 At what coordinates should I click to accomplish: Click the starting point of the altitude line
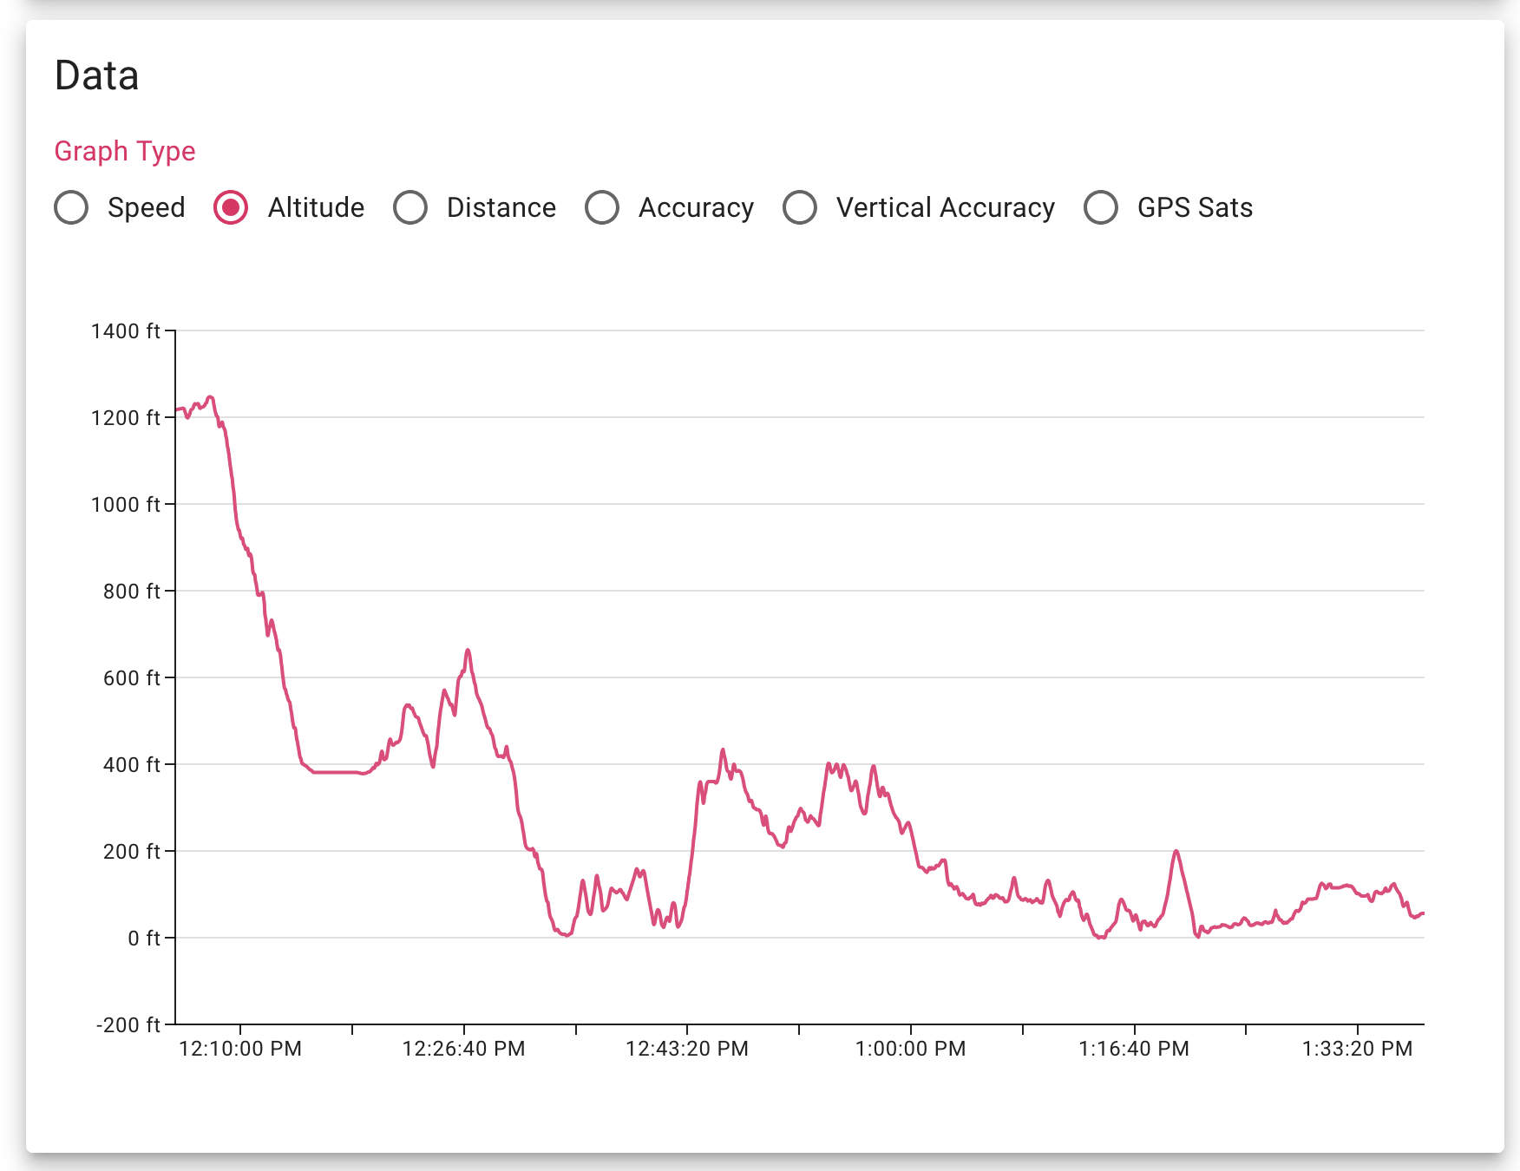[x=176, y=408]
